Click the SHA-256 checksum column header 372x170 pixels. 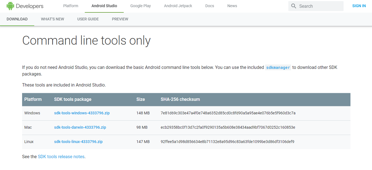click(x=180, y=99)
